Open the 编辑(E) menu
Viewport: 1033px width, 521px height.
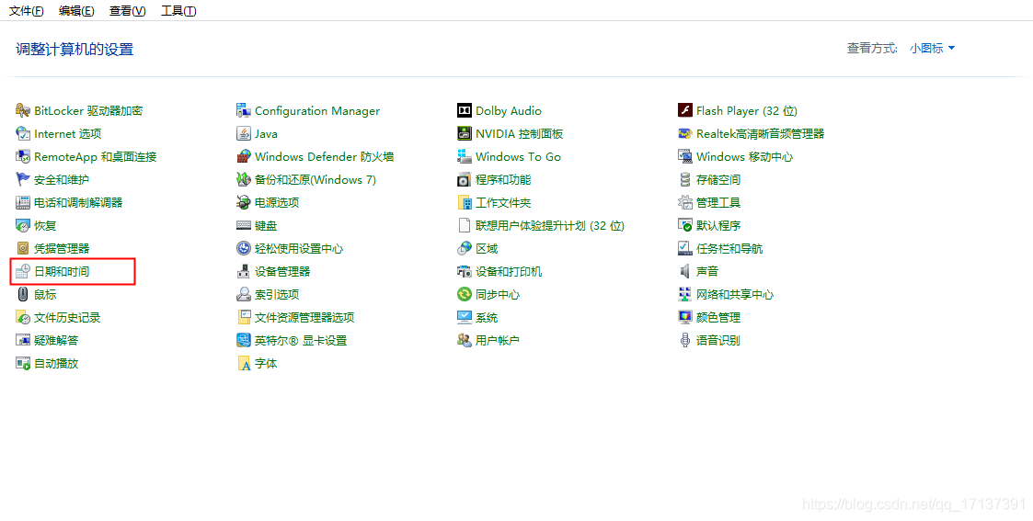coord(76,10)
